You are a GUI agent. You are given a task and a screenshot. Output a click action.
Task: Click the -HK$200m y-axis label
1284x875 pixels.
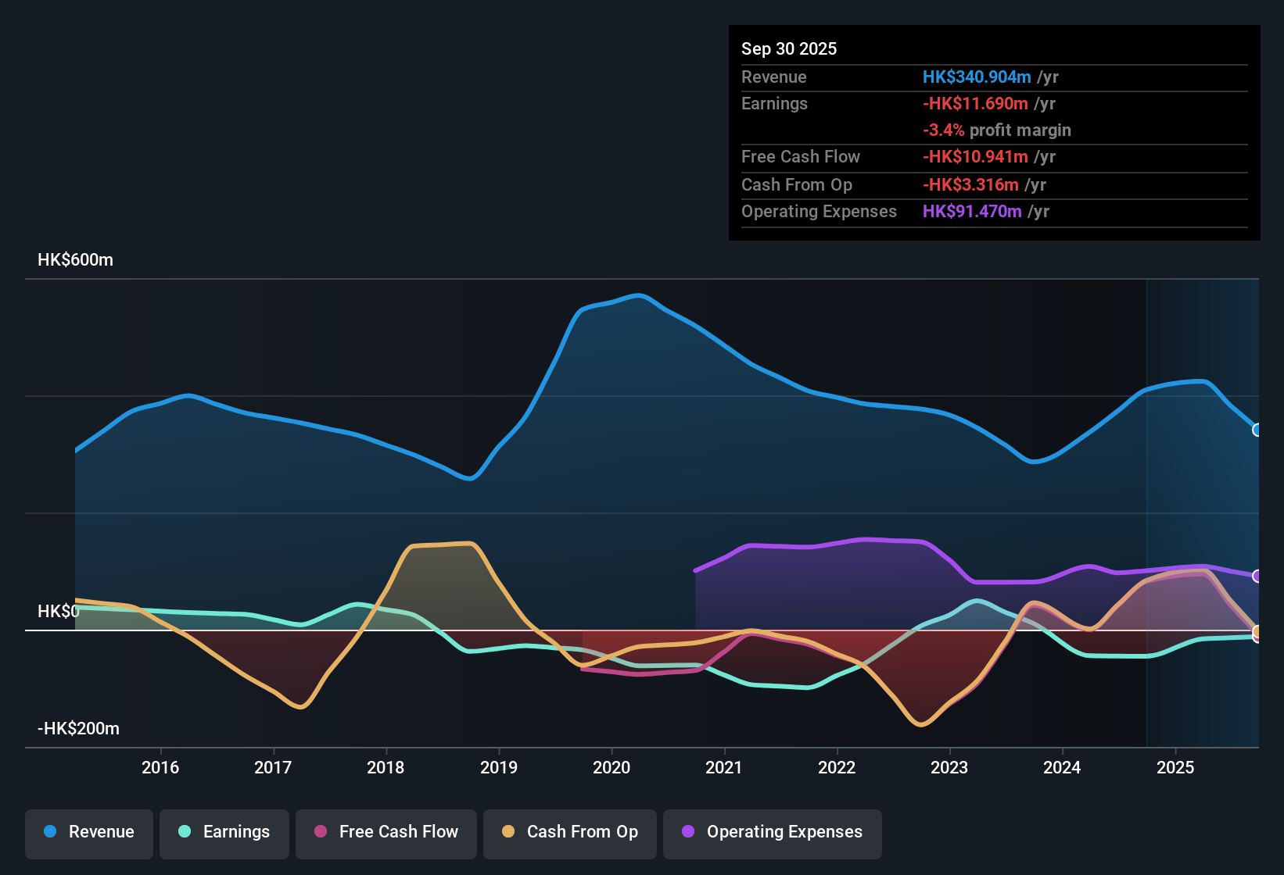(x=78, y=729)
